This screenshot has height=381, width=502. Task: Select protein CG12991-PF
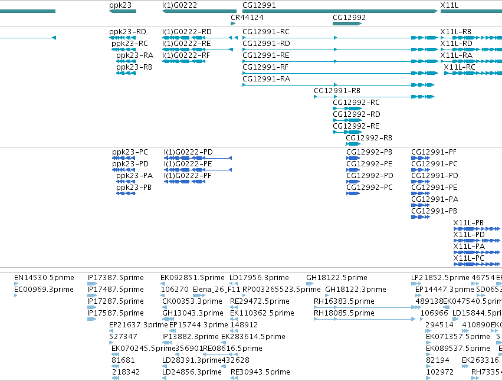click(434, 152)
